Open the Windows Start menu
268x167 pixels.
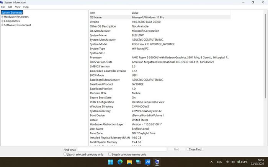pos(111,162)
